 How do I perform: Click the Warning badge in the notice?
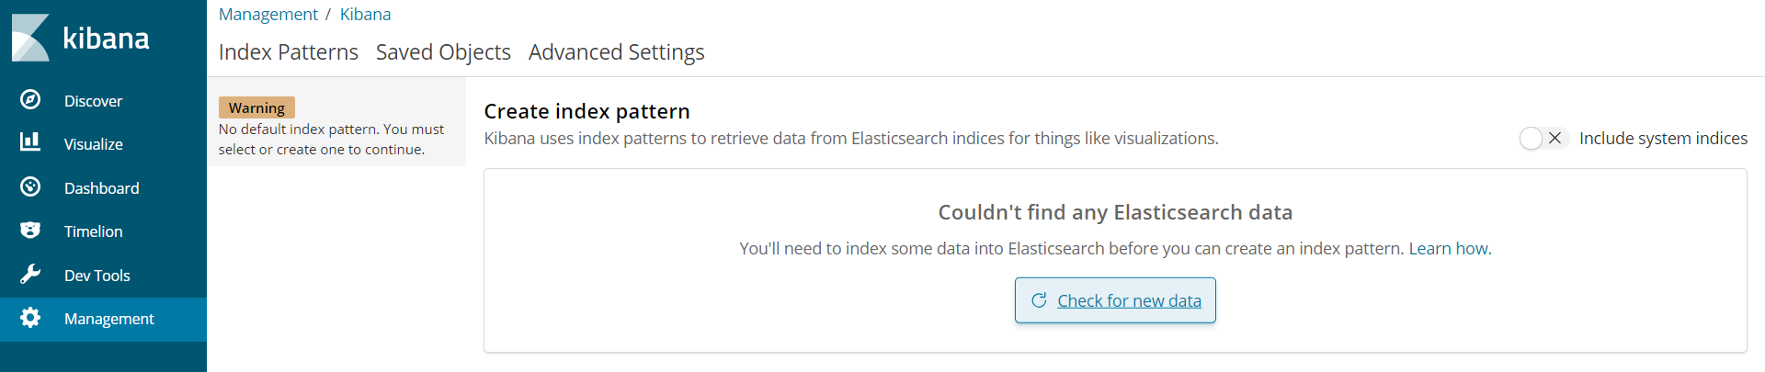(x=256, y=107)
